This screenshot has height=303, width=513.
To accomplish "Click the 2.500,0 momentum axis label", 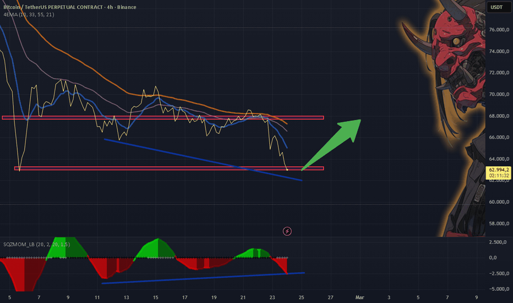I will 498,242.
